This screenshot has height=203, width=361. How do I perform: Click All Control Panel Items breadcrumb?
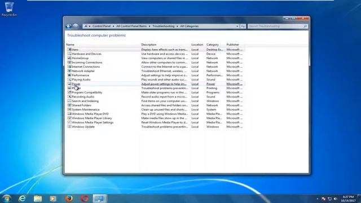(x=131, y=27)
